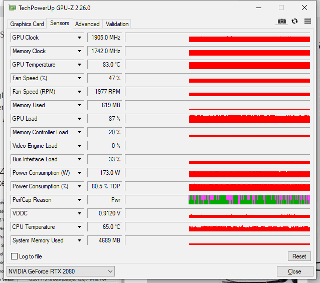Minimize the GPU-Z window
This screenshot has width=320, height=283.
click(259, 8)
